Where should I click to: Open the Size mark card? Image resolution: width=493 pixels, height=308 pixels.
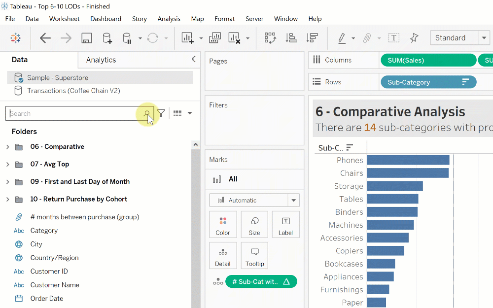coord(254,224)
